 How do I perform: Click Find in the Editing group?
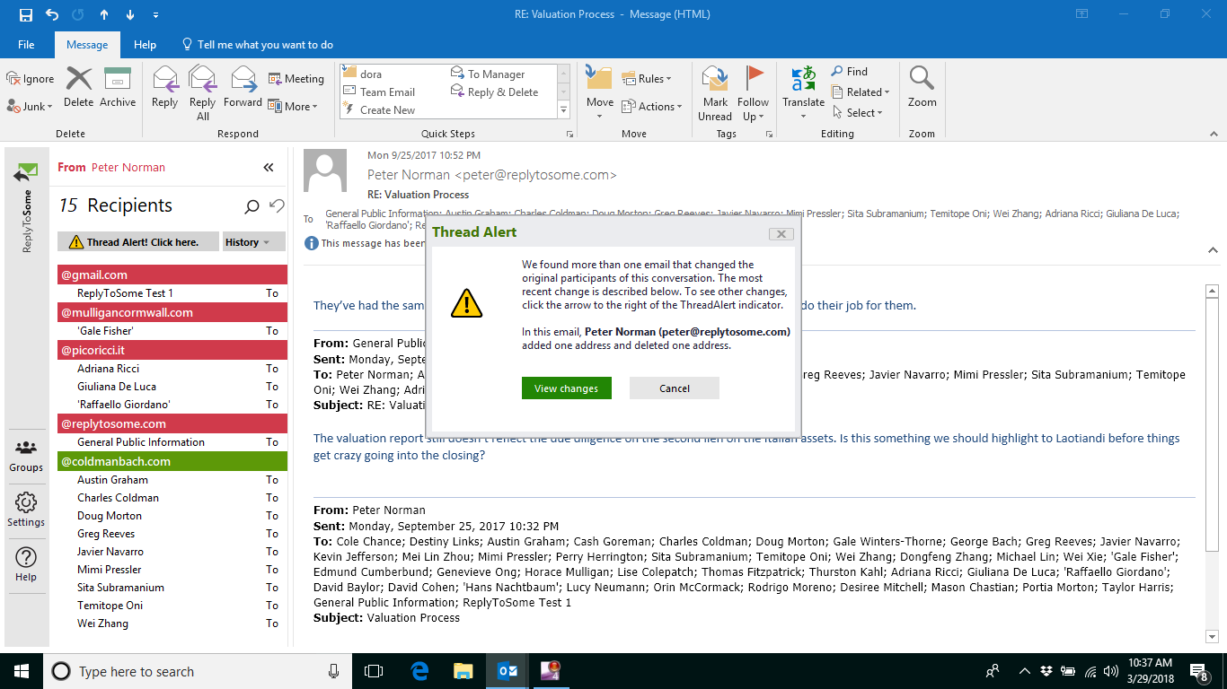tap(850, 72)
